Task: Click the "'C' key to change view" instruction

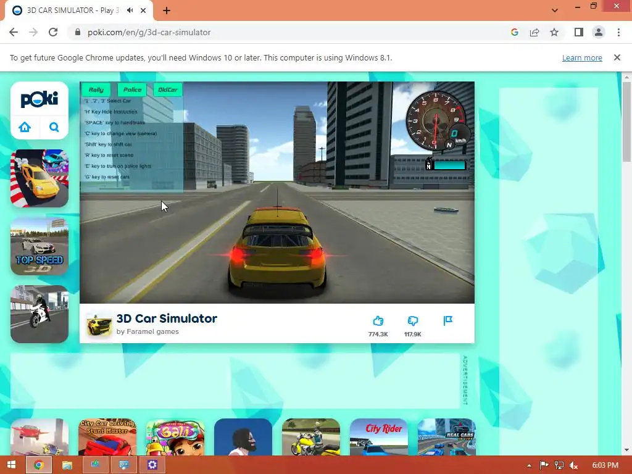Action: [120, 133]
